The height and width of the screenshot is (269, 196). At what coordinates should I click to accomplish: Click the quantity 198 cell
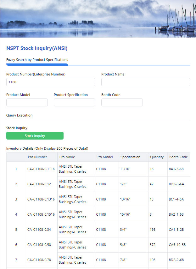click(x=153, y=230)
